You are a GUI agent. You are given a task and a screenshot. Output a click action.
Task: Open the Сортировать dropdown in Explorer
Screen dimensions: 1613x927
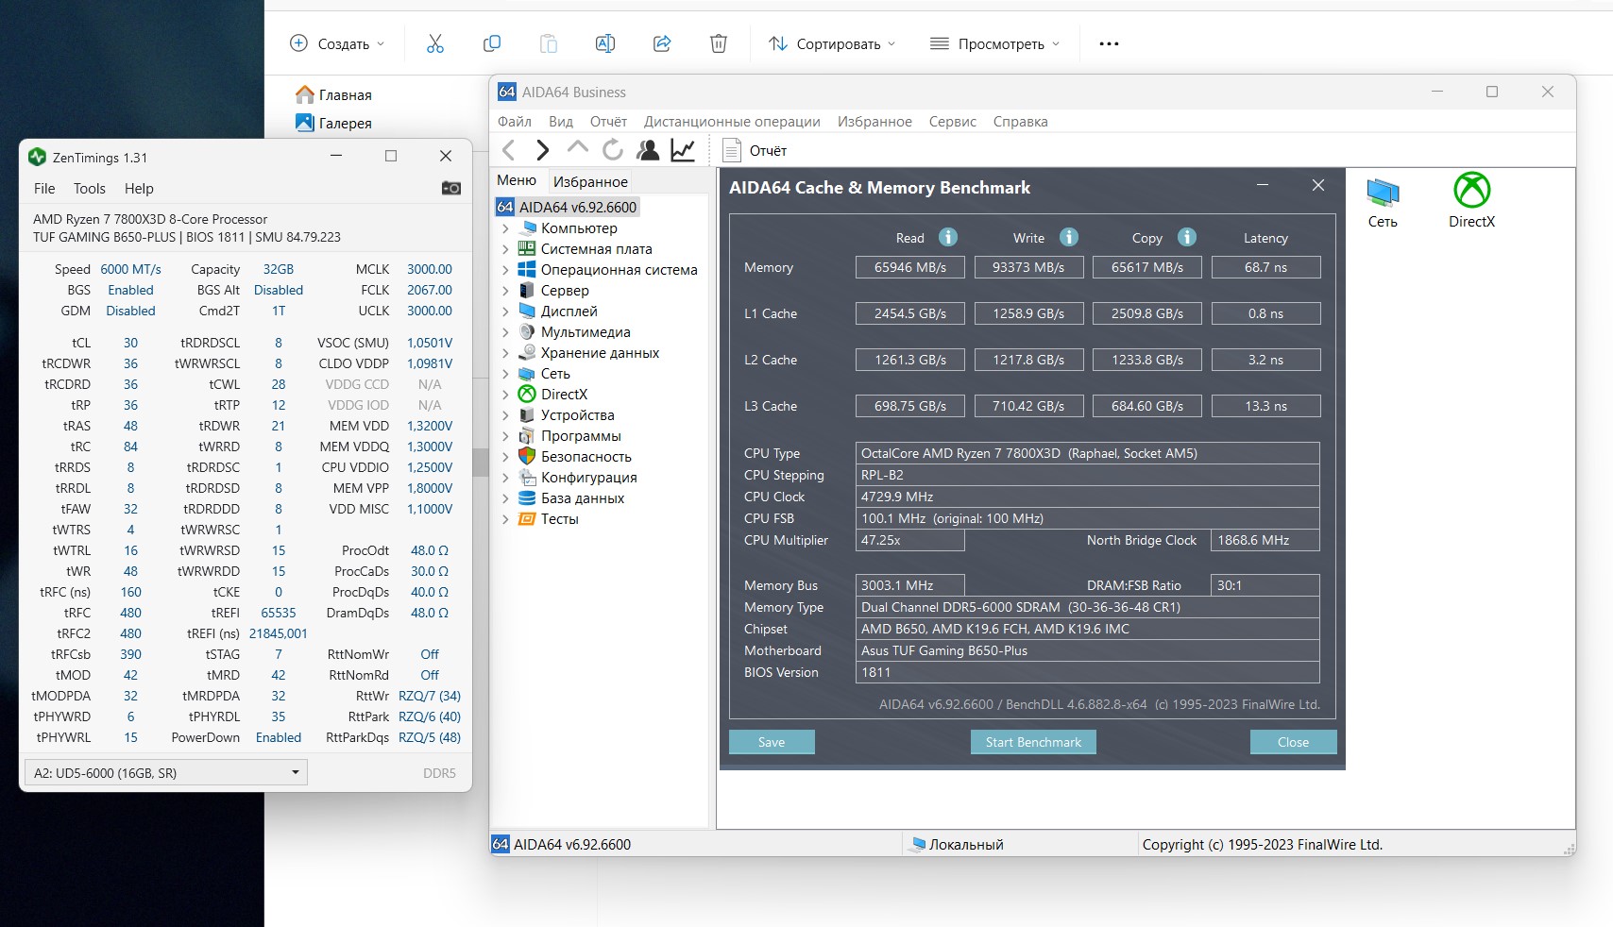click(832, 43)
